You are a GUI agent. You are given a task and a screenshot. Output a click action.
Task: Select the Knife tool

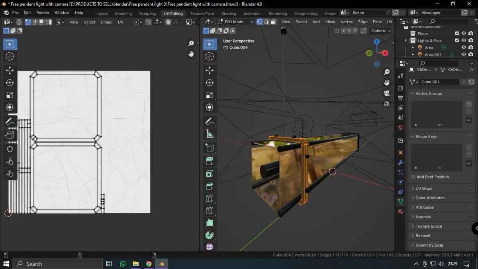[210, 210]
